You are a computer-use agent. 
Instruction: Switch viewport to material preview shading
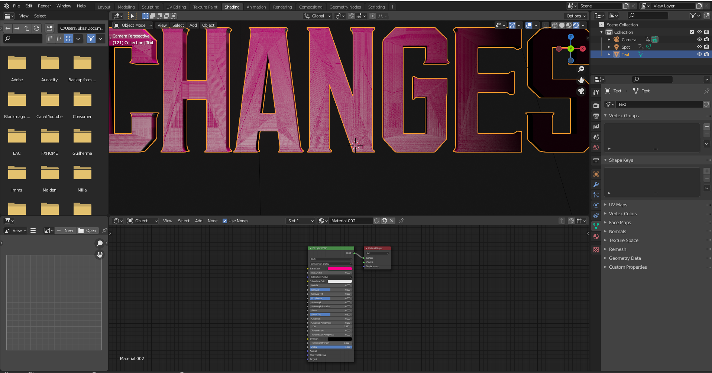pyautogui.click(x=569, y=25)
